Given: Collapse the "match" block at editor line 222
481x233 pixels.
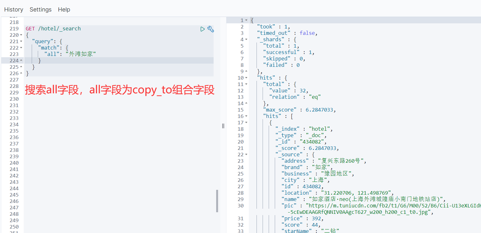Looking at the screenshot, I should pyautogui.click(x=21, y=48).
